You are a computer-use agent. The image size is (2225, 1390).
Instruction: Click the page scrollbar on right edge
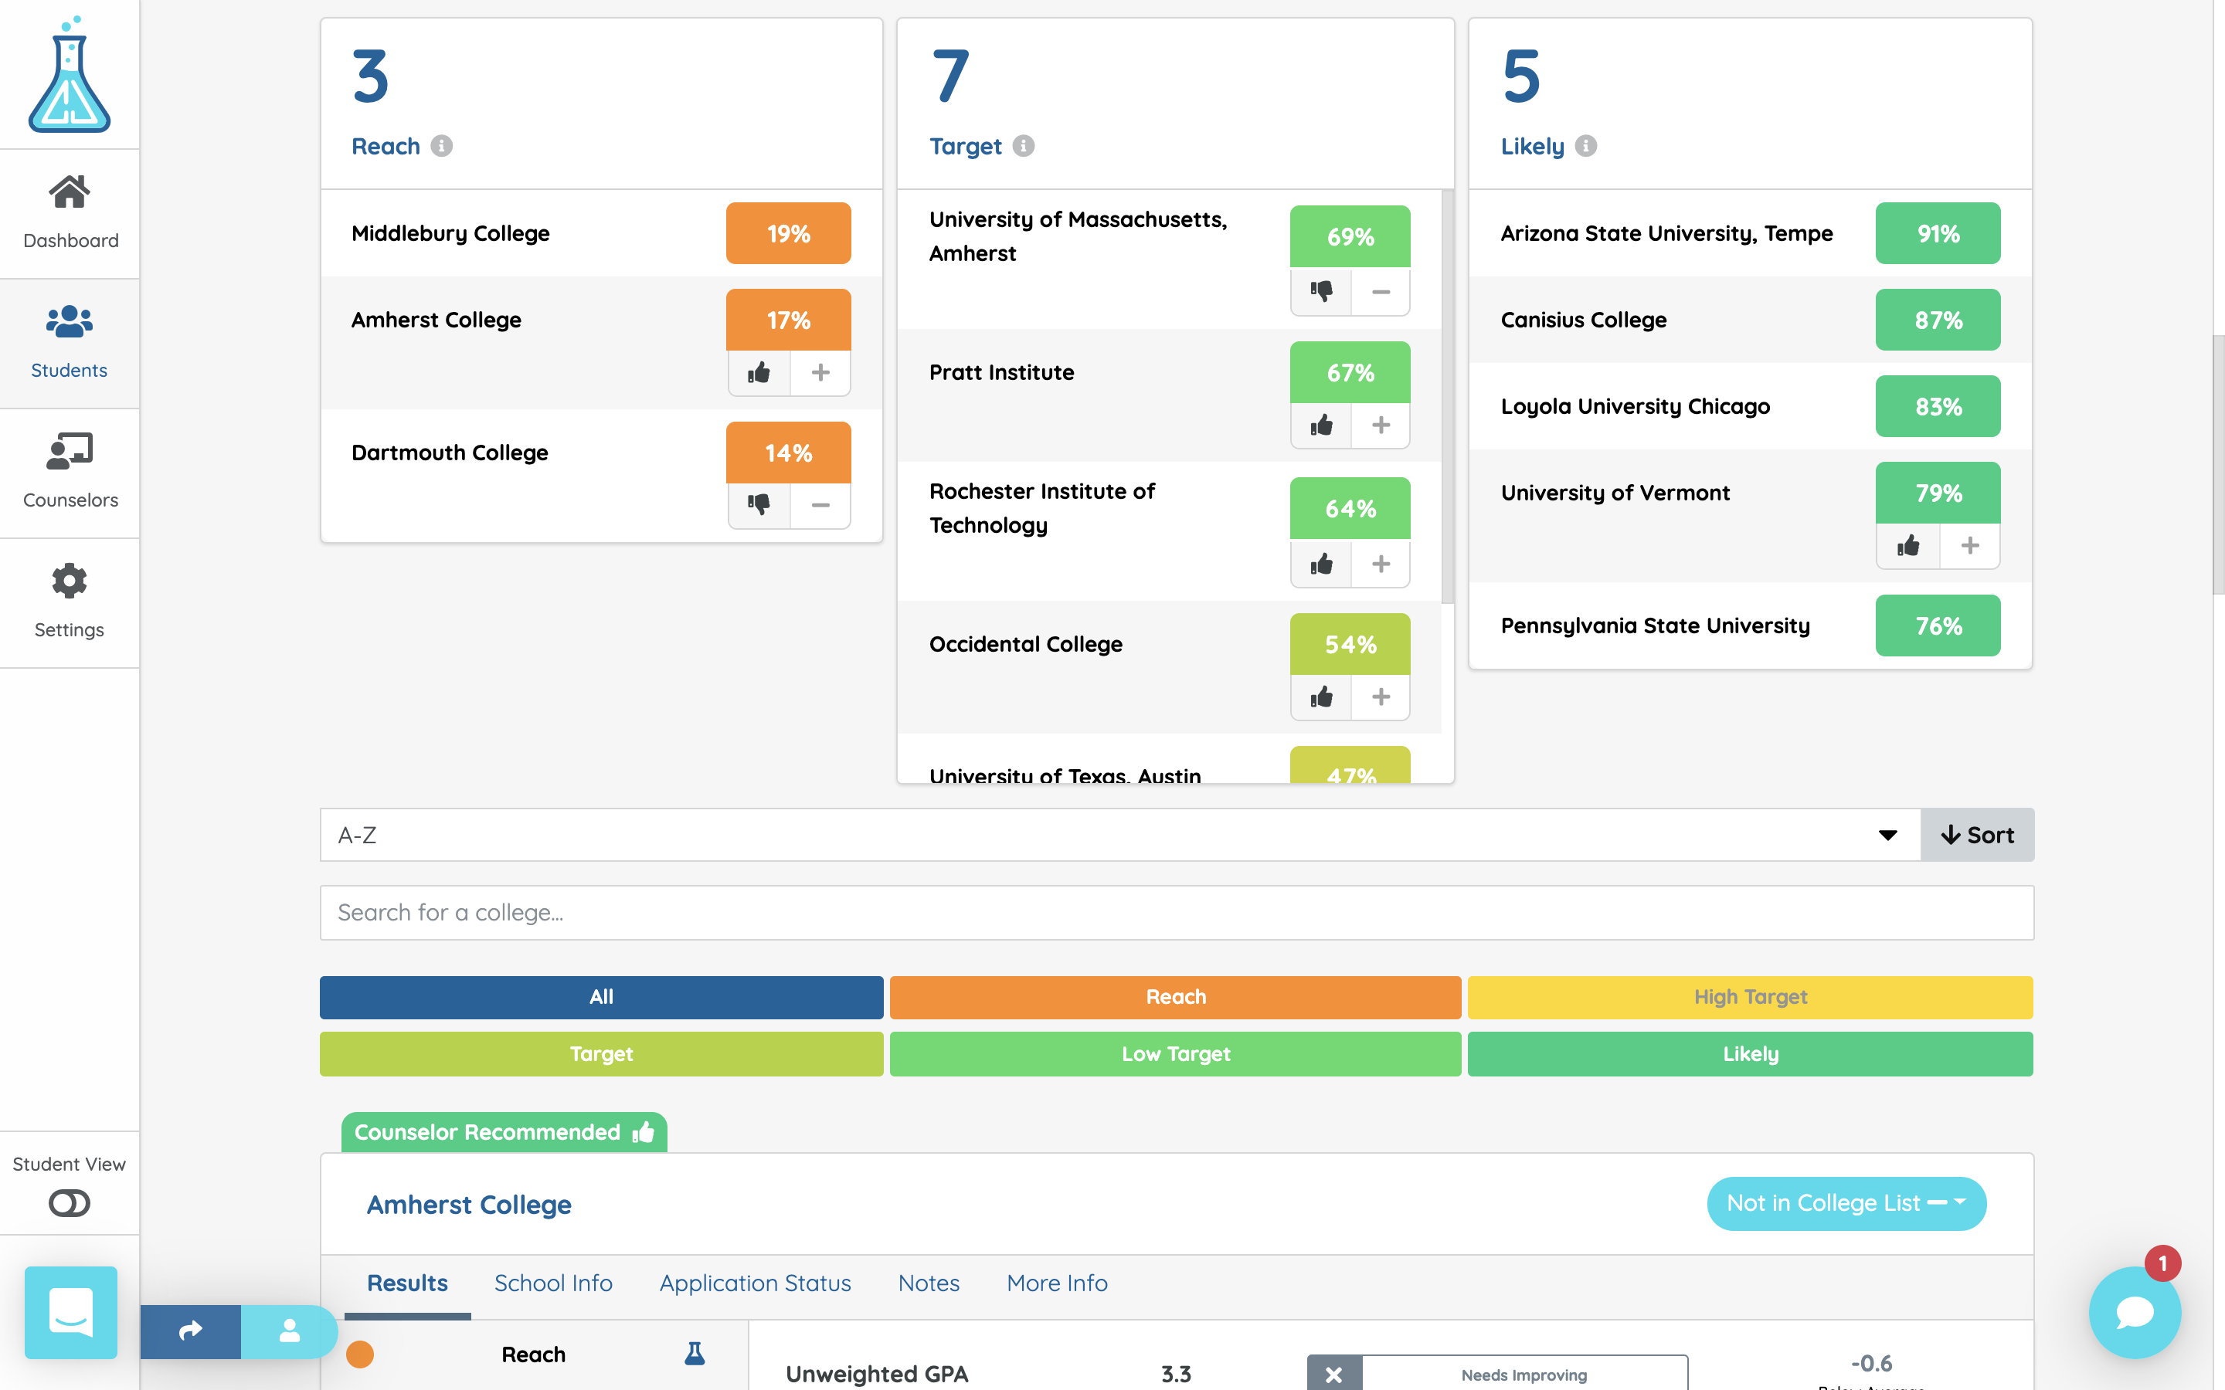point(2217,464)
